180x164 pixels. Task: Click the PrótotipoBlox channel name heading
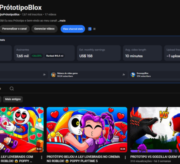(21, 8)
